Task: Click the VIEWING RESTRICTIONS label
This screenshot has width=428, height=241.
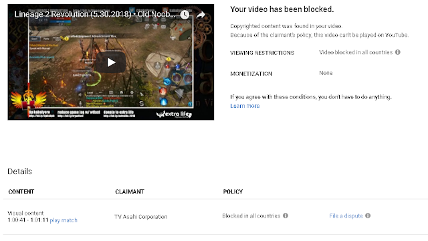Action: (262, 53)
